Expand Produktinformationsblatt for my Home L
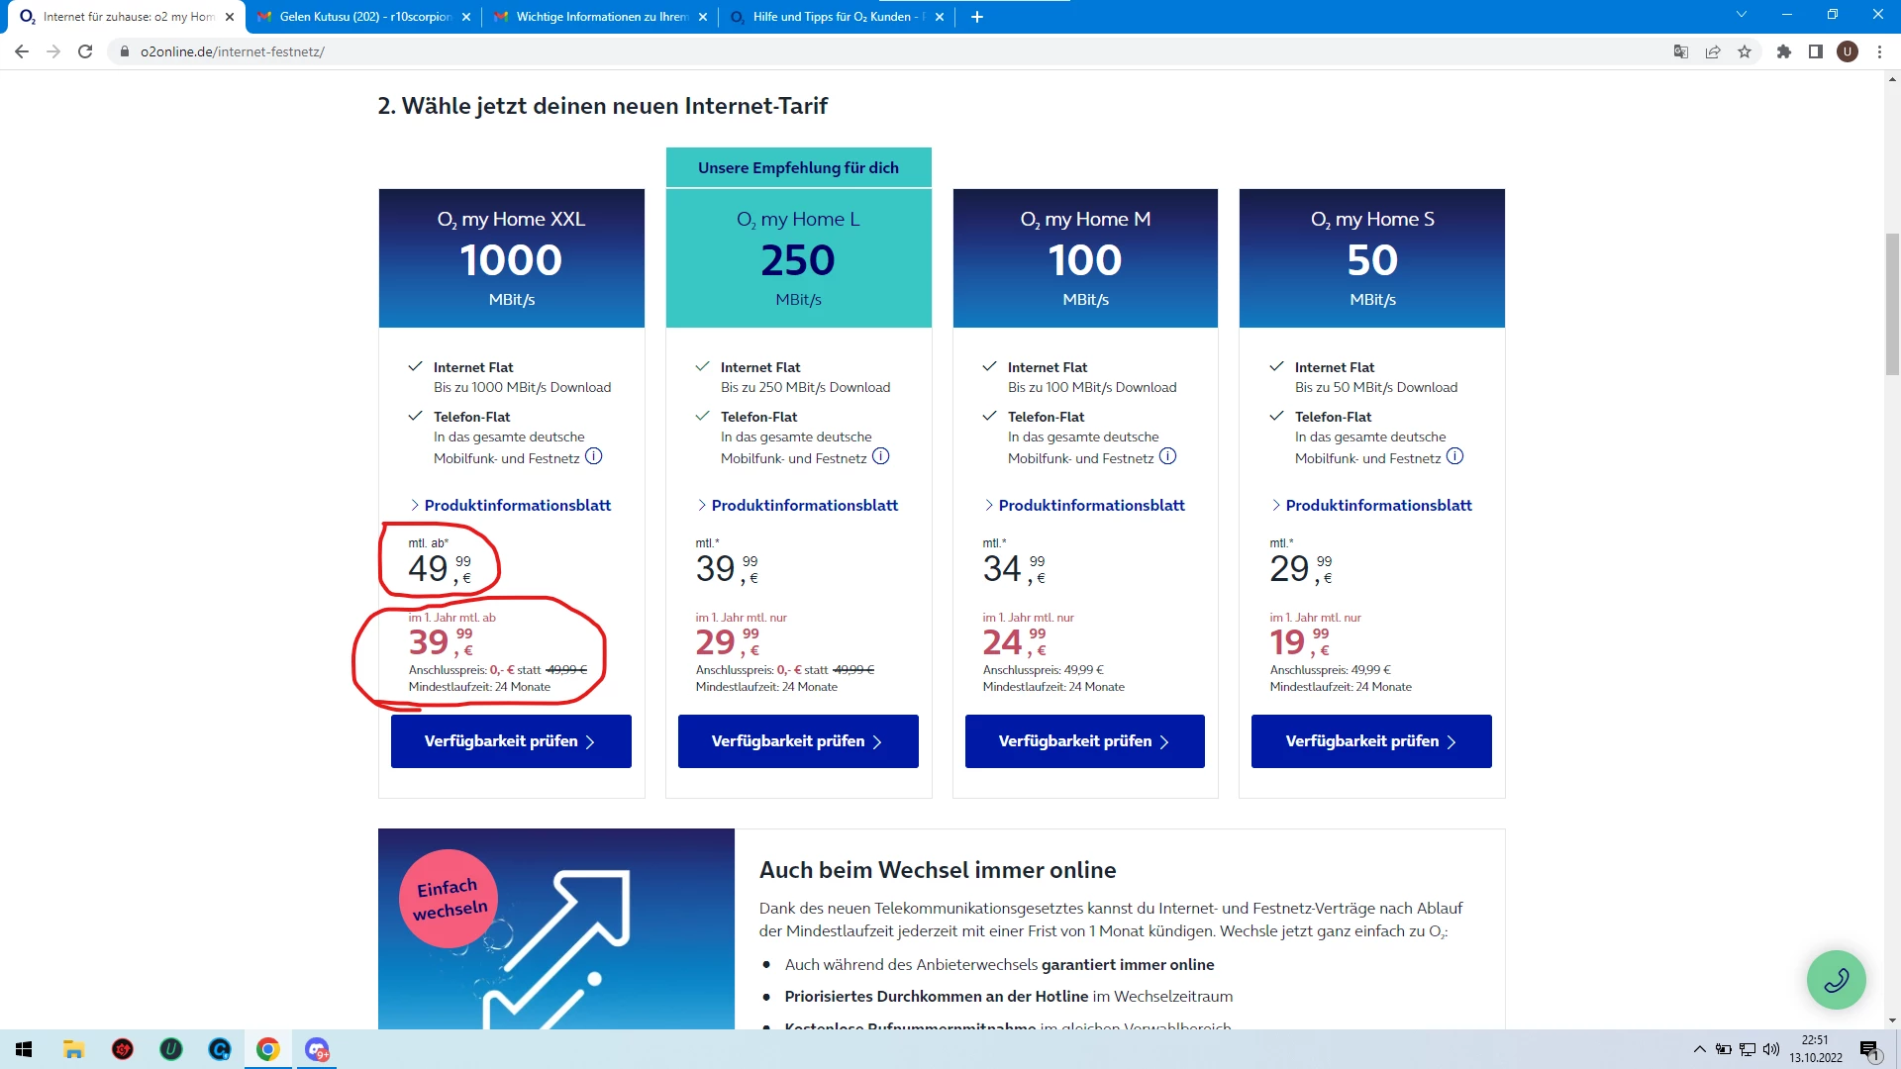The height and width of the screenshot is (1069, 1901). [804, 505]
